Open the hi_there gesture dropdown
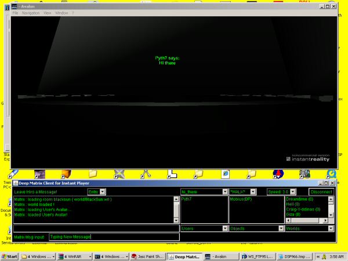348x261 pixels. (224, 191)
